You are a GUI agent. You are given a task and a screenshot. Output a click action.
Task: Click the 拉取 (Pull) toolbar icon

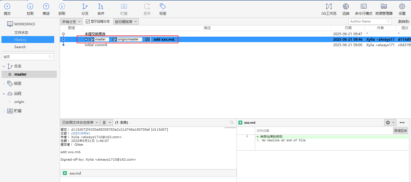(x=30, y=7)
